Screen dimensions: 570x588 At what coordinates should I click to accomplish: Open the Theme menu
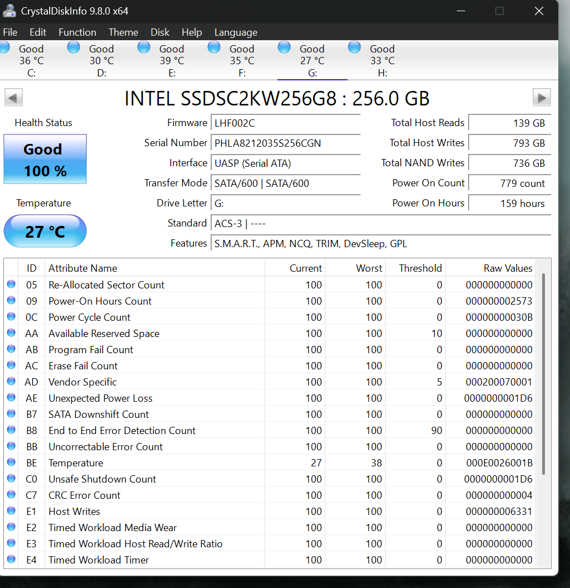pyautogui.click(x=123, y=32)
